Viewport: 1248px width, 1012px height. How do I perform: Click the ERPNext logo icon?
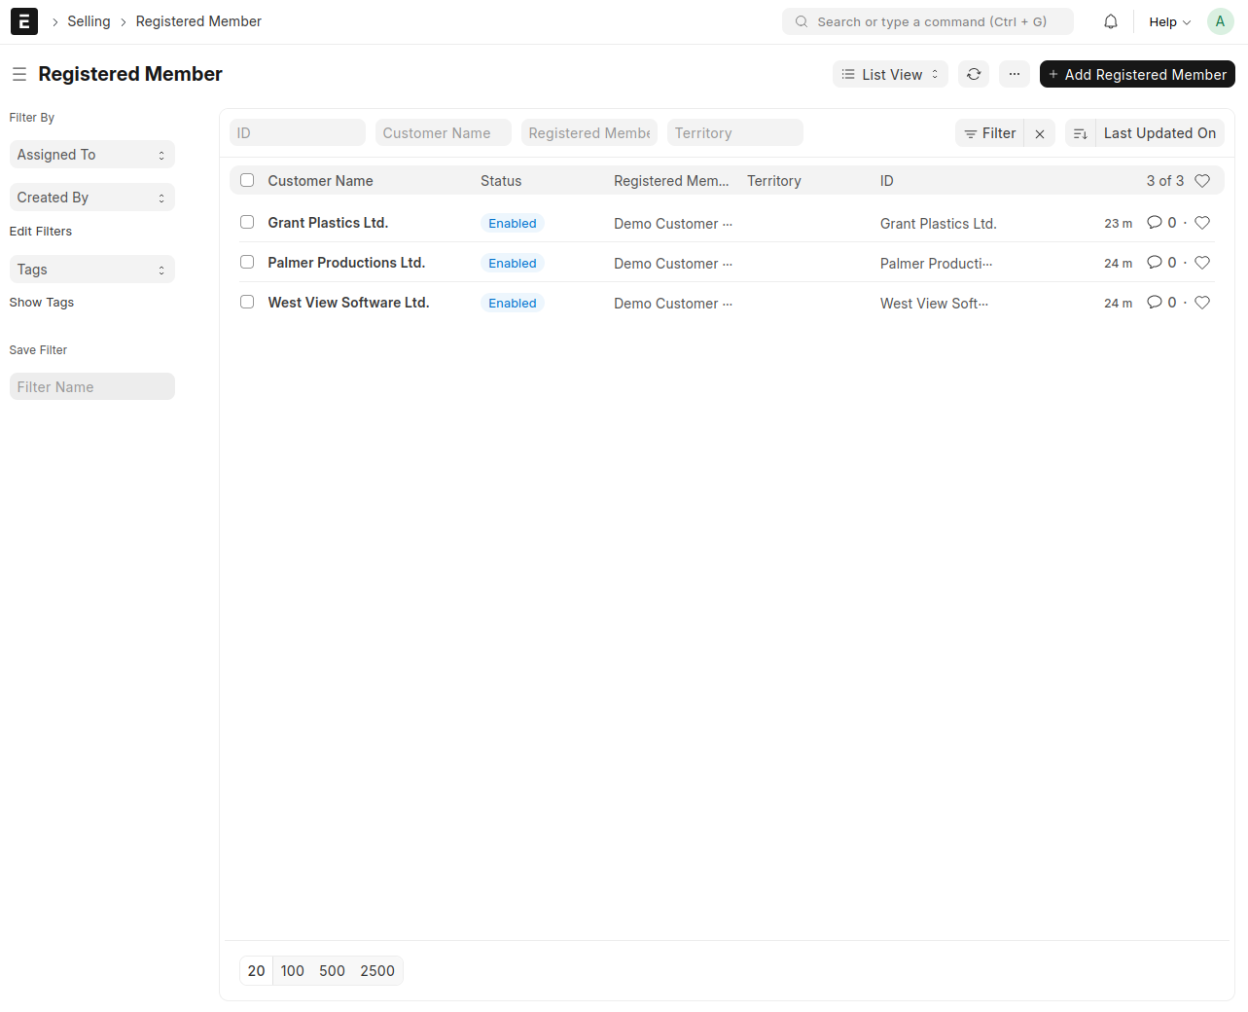coord(23,20)
